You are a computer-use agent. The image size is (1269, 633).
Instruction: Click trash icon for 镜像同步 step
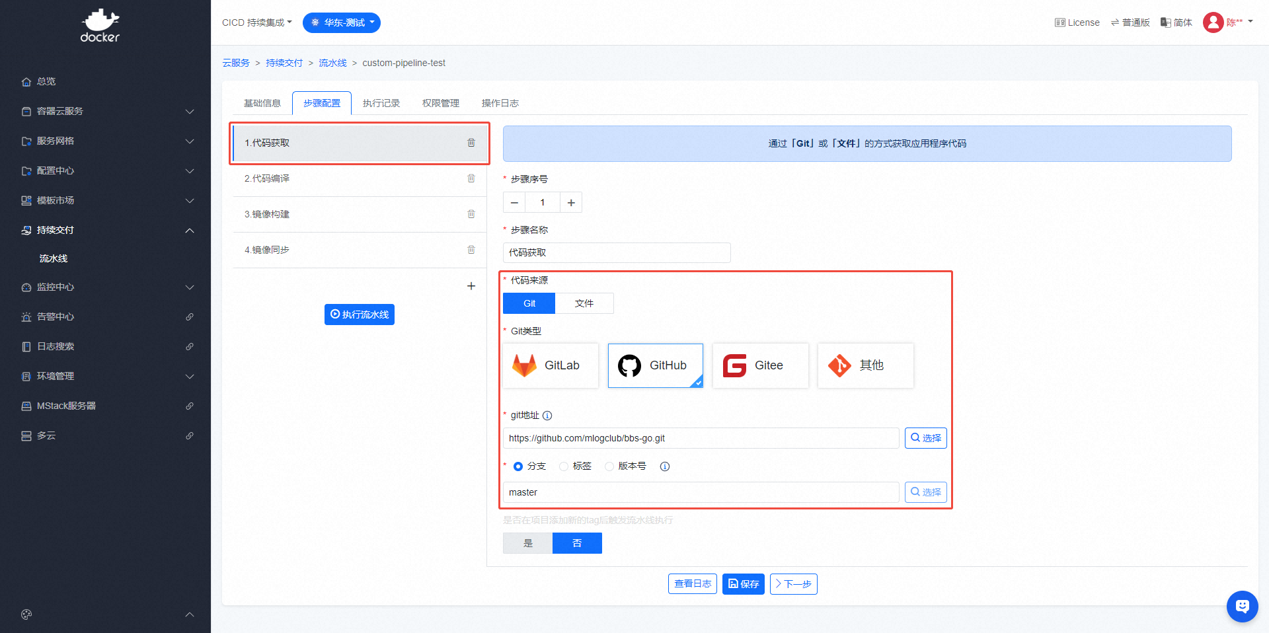[x=471, y=250]
